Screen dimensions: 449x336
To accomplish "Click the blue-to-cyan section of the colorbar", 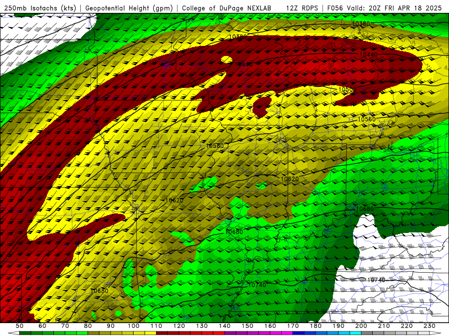I will [327, 333].
